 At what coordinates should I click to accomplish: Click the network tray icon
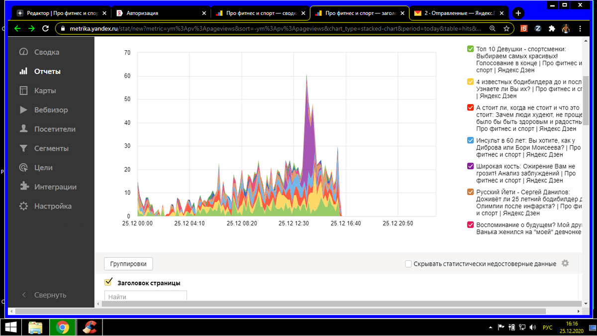point(522,328)
